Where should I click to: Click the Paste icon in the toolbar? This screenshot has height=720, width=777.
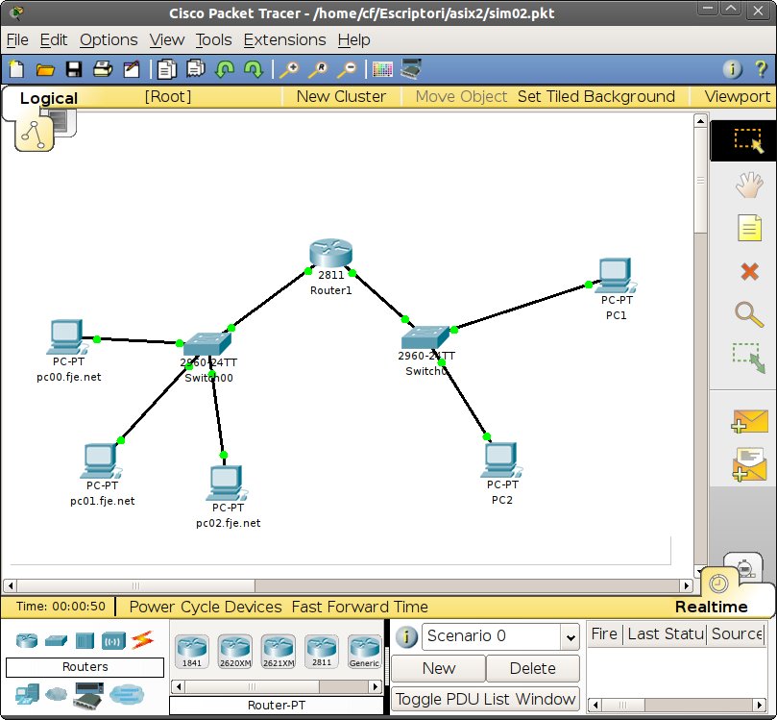click(x=196, y=69)
